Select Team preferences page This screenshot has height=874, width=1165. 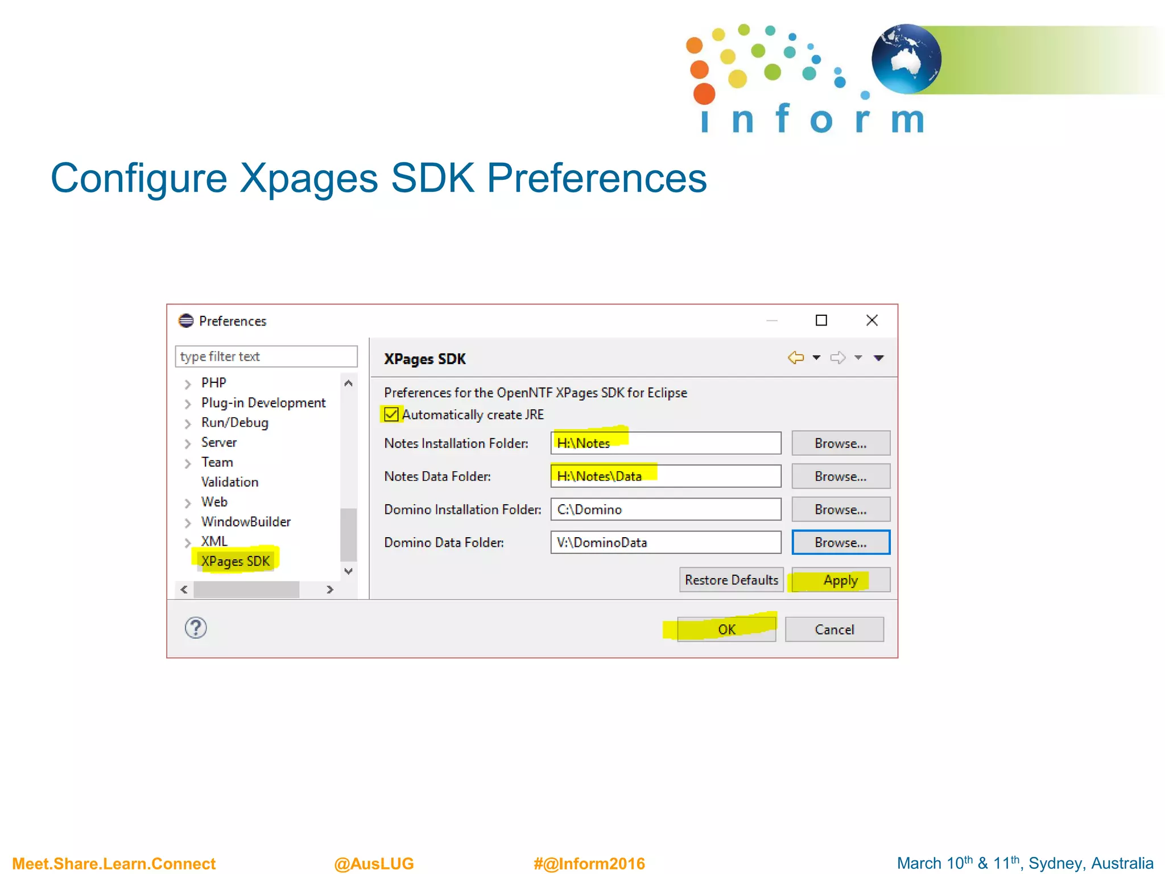point(217,462)
